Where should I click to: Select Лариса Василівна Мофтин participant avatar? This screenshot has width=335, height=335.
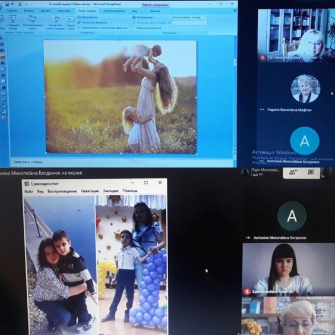[x=305, y=89]
